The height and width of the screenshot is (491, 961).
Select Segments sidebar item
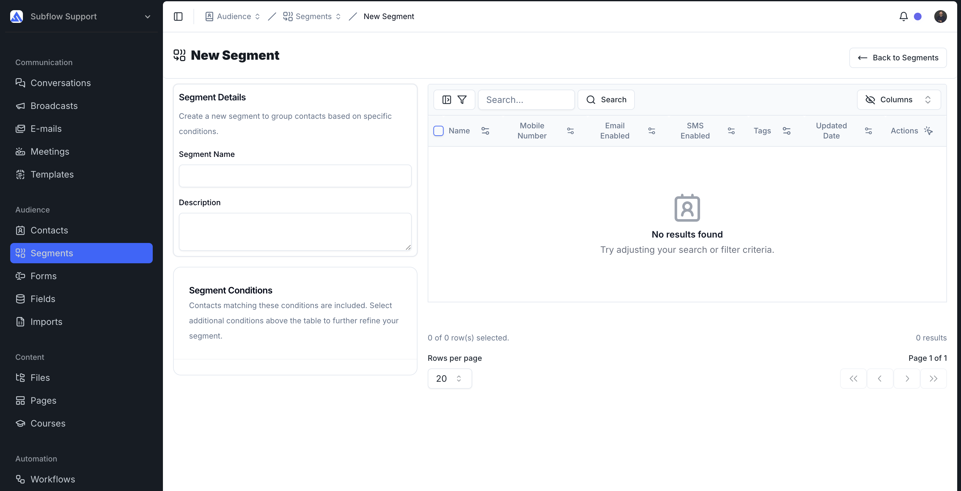tap(81, 253)
